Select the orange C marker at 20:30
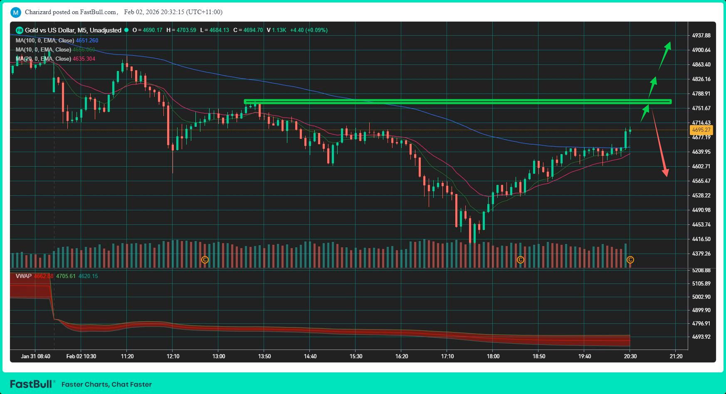The image size is (726, 394). (630, 260)
